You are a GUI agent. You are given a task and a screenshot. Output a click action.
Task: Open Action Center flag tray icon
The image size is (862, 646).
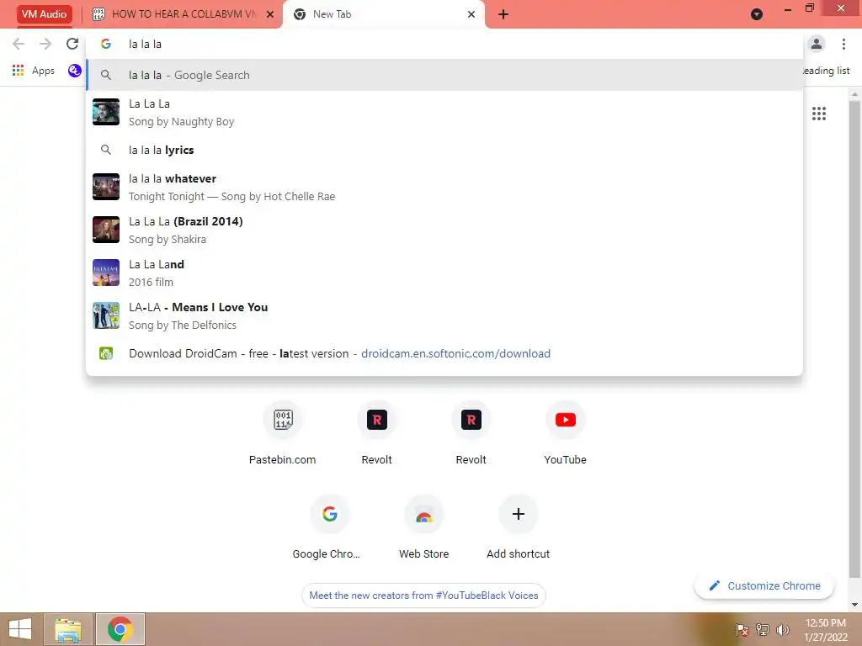[742, 630]
